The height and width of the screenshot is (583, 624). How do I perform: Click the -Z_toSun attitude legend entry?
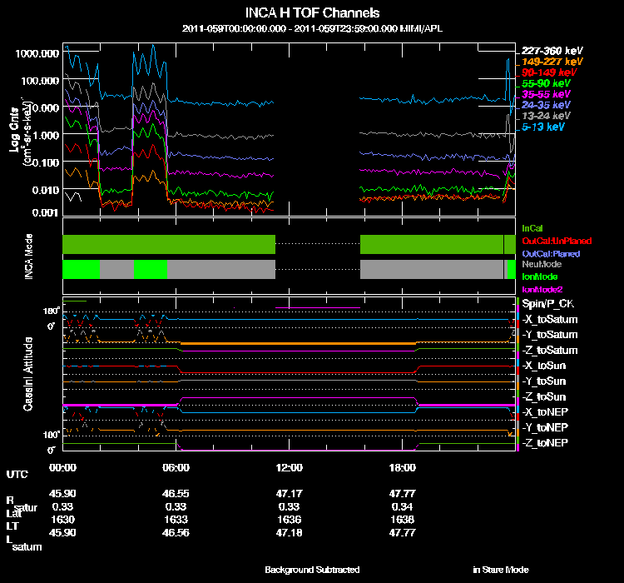pos(545,396)
